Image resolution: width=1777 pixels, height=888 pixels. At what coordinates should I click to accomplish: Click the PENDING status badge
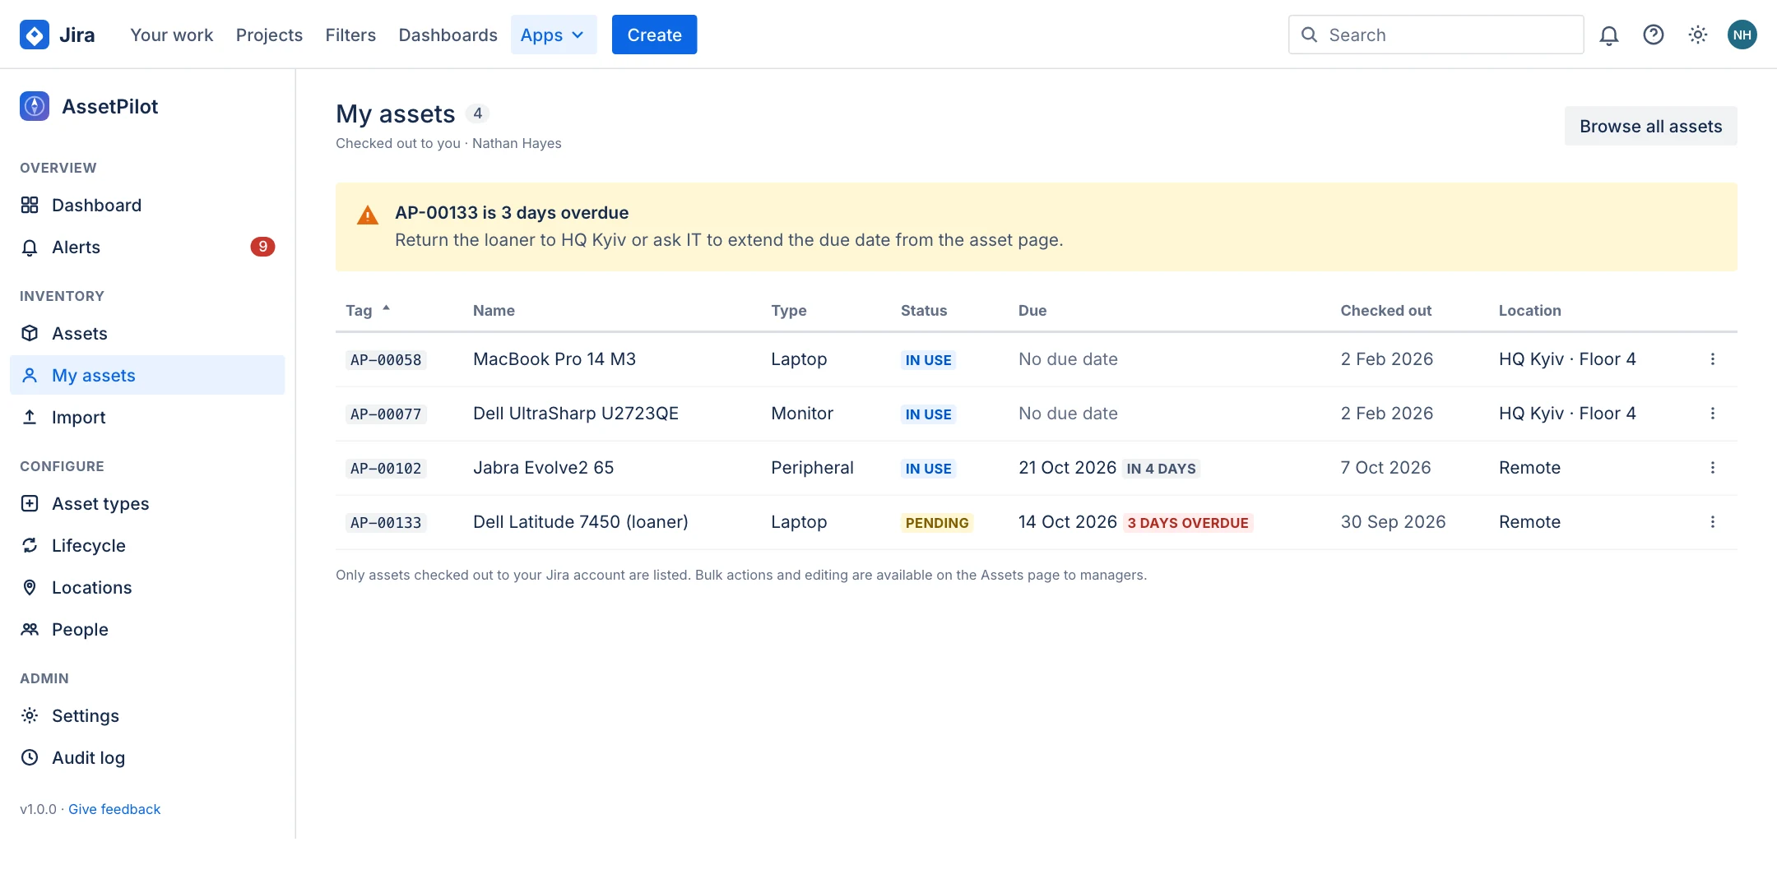click(x=937, y=523)
